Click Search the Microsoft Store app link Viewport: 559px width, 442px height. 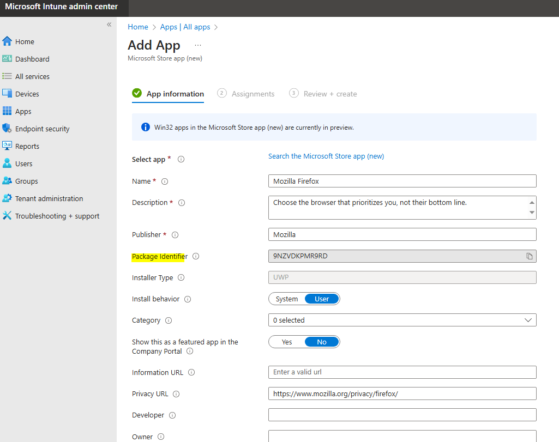(326, 156)
